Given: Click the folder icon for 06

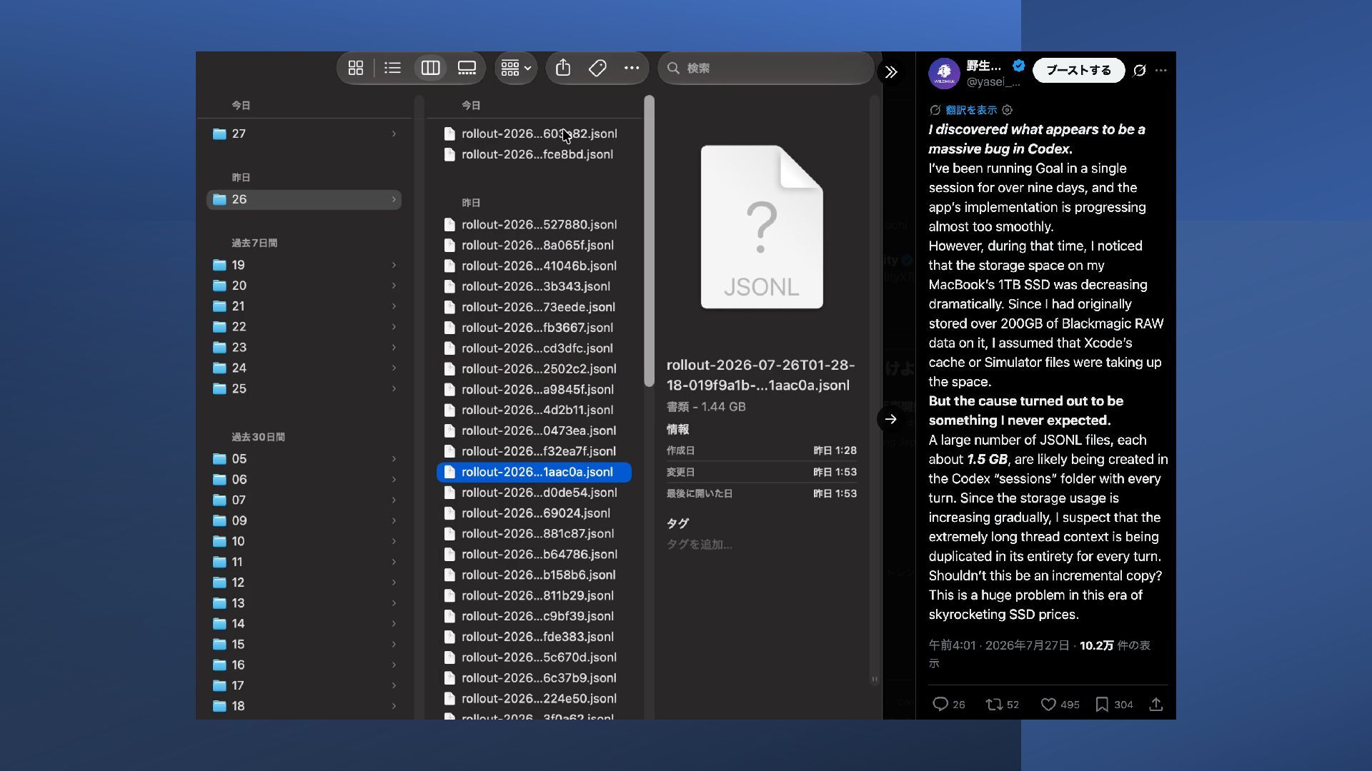Looking at the screenshot, I should [219, 480].
